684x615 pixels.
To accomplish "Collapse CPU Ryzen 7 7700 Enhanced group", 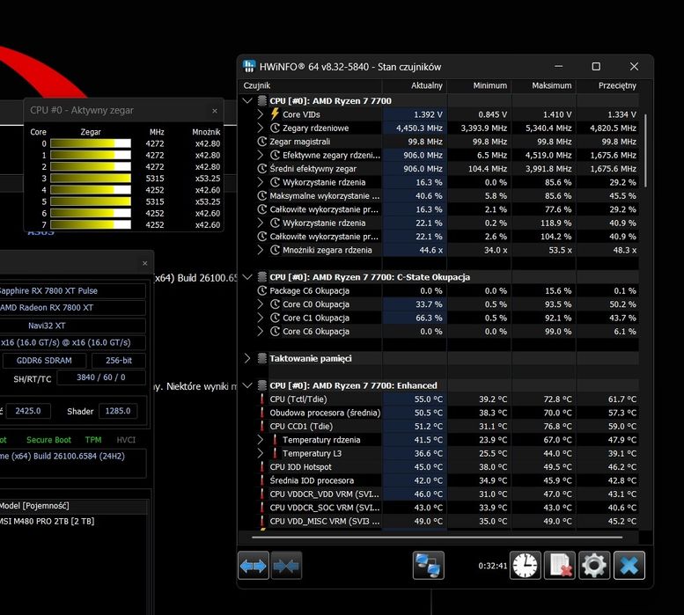I will tap(247, 385).
